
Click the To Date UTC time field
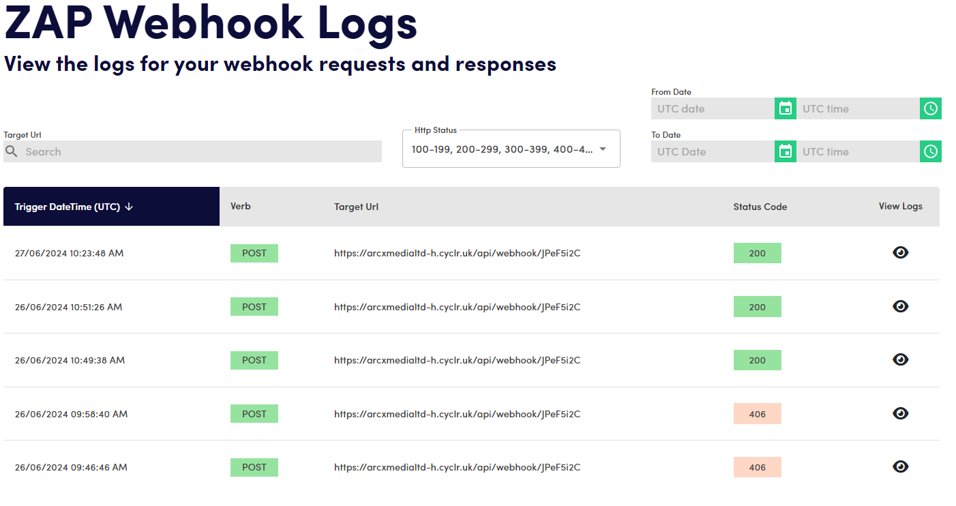pyautogui.click(x=858, y=151)
